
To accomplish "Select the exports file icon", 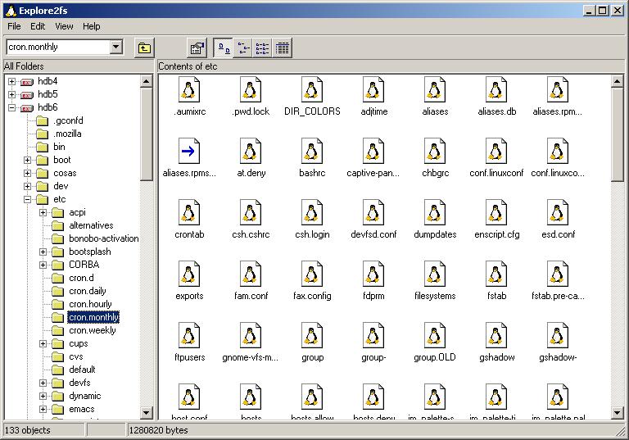I will (189, 274).
